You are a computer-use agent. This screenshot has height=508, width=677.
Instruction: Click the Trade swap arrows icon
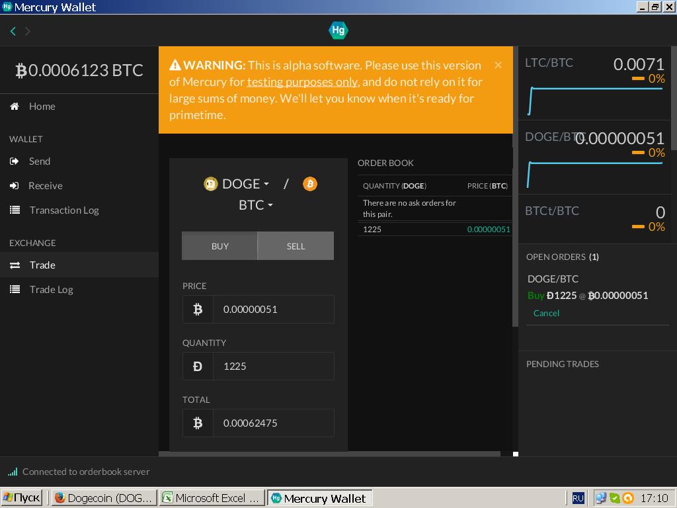pyautogui.click(x=15, y=265)
